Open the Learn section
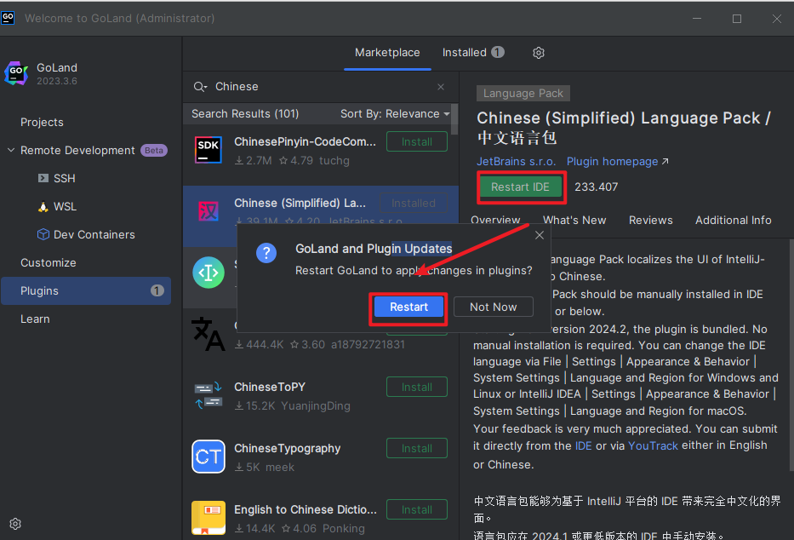The image size is (794, 540). coord(35,319)
